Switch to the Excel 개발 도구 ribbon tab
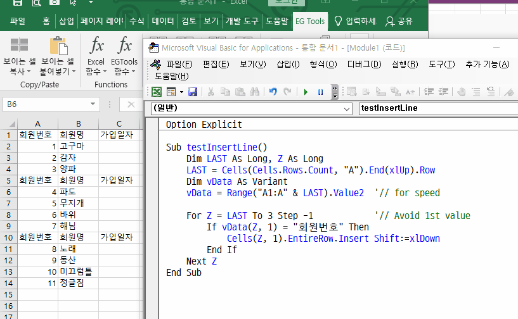The image size is (518, 319). [242, 21]
